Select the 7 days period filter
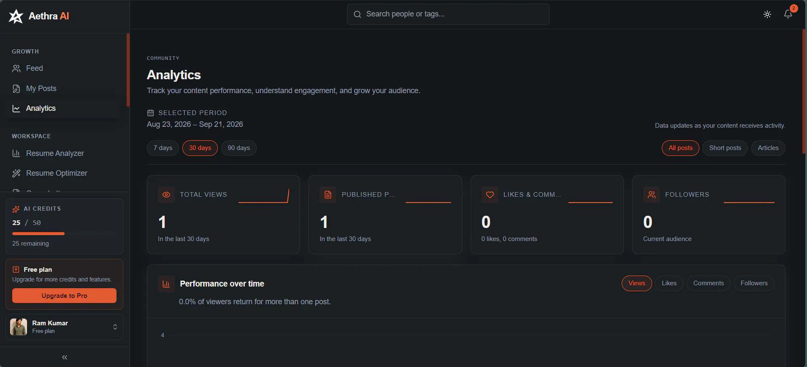 pos(163,148)
